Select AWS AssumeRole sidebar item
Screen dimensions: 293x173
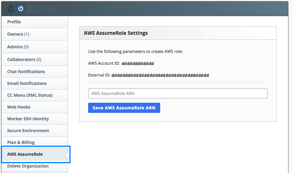(x=35, y=154)
